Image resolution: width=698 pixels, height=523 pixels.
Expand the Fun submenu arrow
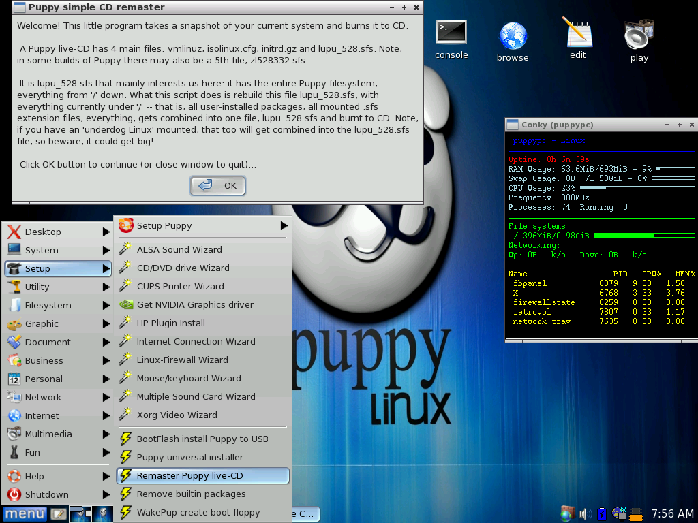[x=106, y=453]
